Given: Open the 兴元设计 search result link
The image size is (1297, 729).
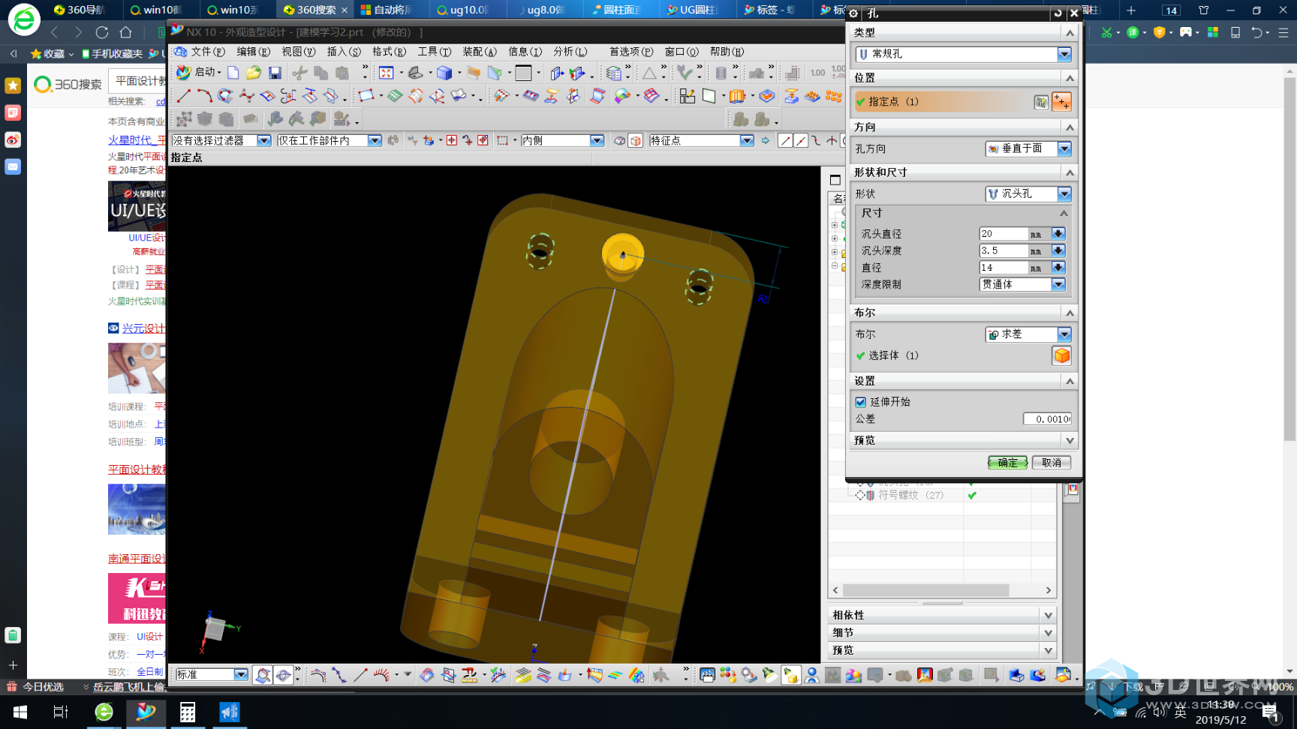Looking at the screenshot, I should click(143, 328).
